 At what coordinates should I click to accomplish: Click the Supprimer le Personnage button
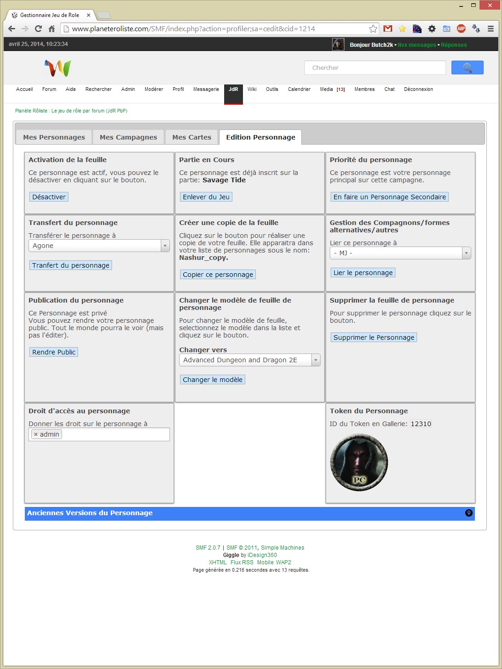[x=373, y=337]
